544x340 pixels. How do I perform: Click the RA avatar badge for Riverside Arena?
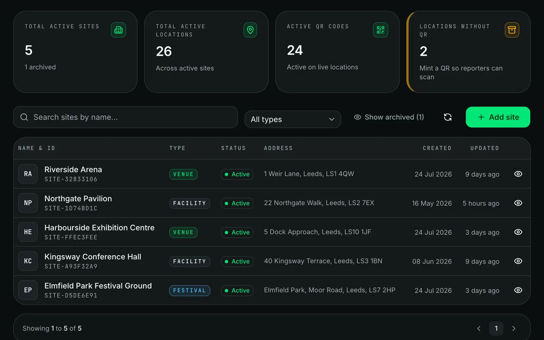[x=28, y=174]
